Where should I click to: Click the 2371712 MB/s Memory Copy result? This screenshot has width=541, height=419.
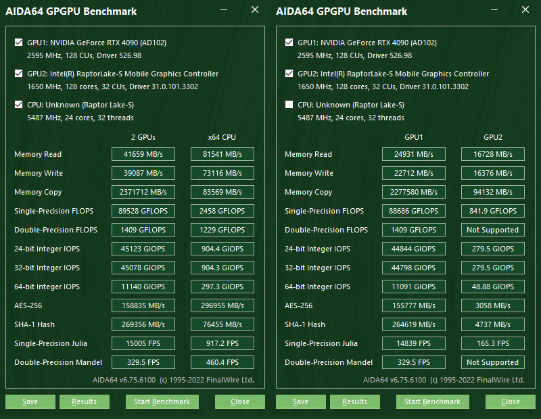click(x=143, y=192)
